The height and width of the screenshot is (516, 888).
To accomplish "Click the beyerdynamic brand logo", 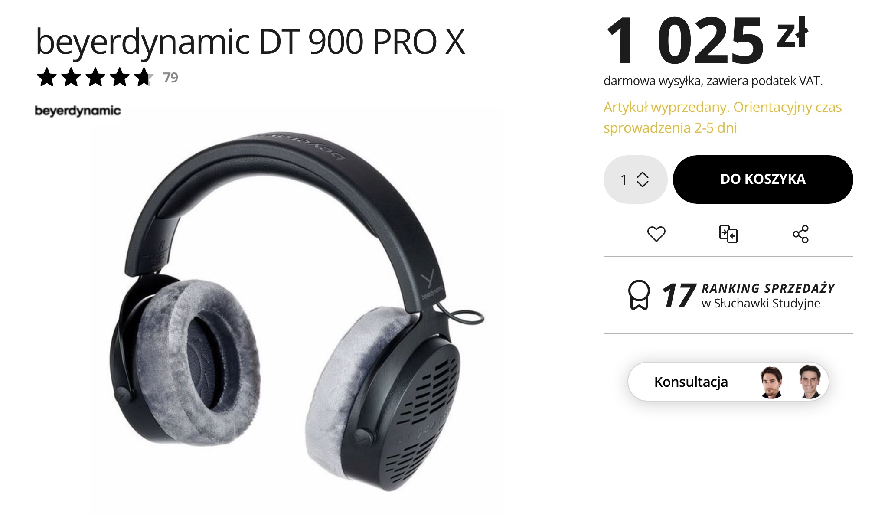I will coord(78,111).
